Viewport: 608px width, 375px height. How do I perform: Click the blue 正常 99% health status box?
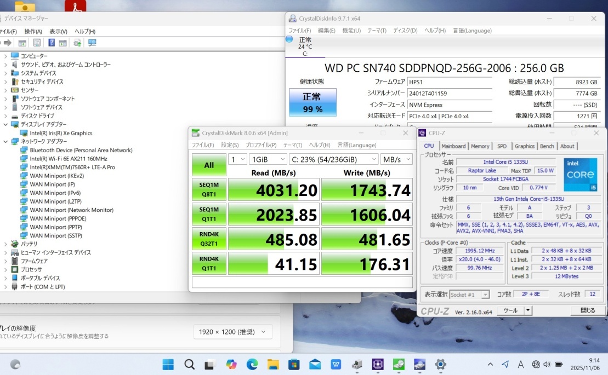pyautogui.click(x=312, y=102)
